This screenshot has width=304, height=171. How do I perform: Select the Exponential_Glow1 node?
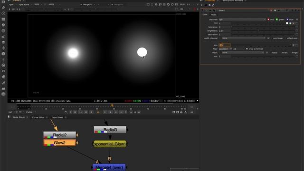(110, 144)
